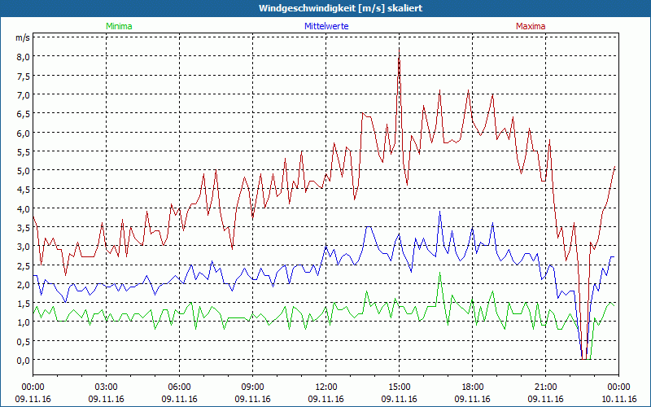Click the 18:00 time axis label
651x407 pixels.
pos(473,387)
